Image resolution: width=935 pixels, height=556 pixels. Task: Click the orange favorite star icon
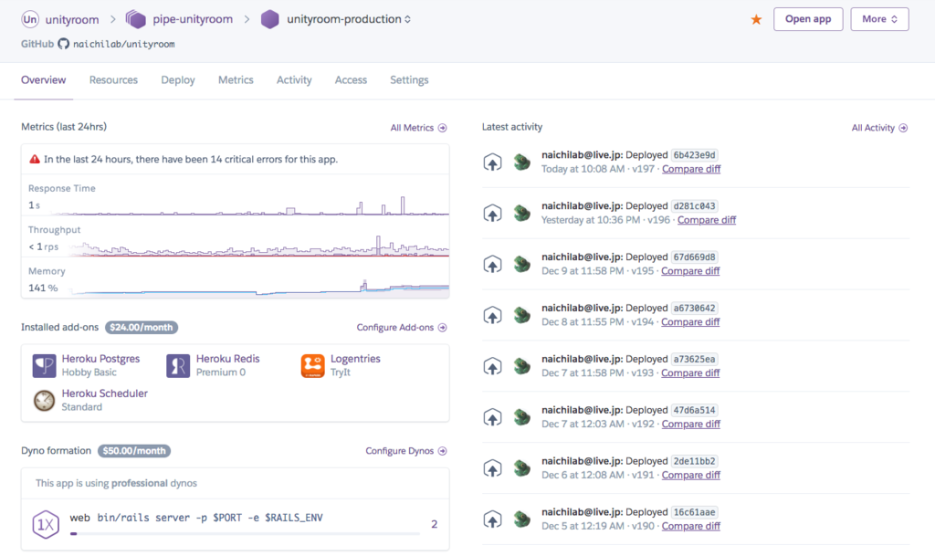(756, 20)
